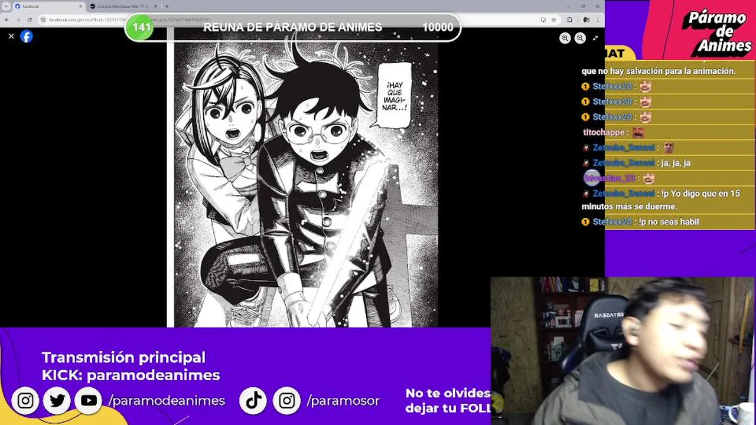Switch to the Facebook browser tab
This screenshot has height=425, width=756.
tap(48, 6)
